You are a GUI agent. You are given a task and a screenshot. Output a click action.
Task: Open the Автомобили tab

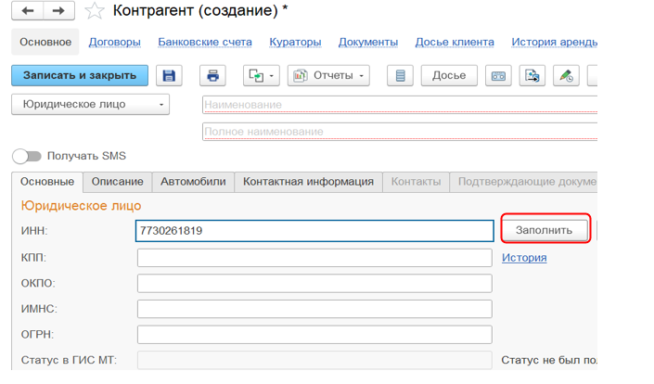click(x=193, y=182)
